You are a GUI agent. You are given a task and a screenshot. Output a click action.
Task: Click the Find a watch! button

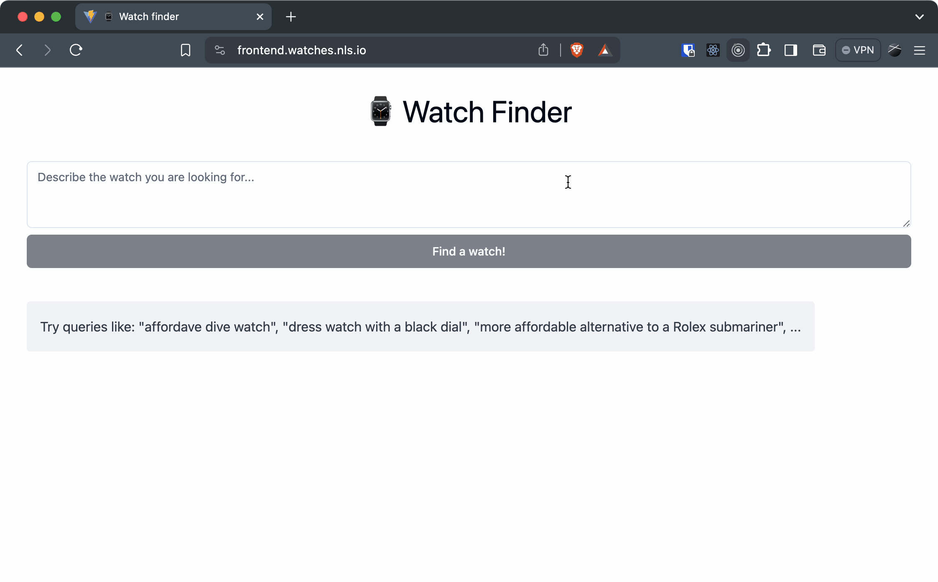tap(469, 251)
